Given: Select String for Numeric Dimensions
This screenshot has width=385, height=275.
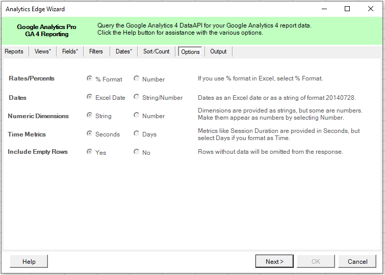Looking at the screenshot, I should click(89, 115).
